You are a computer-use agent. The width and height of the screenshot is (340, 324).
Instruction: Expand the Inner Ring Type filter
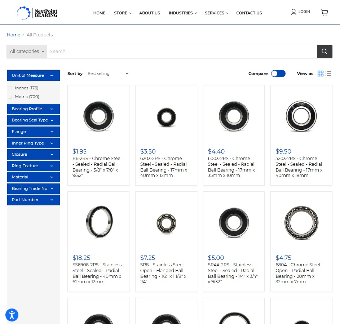34,143
